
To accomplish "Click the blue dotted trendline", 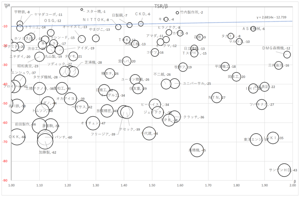I will pyautogui.click(x=152, y=24).
